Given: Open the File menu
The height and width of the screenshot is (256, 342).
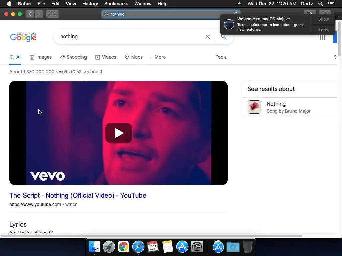Looking at the screenshot, I should click(x=41, y=4).
